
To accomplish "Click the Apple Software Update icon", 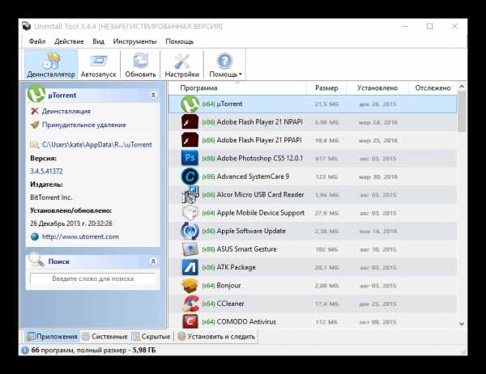I will (x=190, y=231).
